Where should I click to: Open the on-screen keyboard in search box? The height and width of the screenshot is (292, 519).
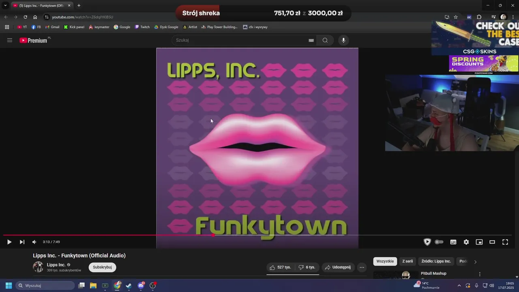tap(311, 40)
